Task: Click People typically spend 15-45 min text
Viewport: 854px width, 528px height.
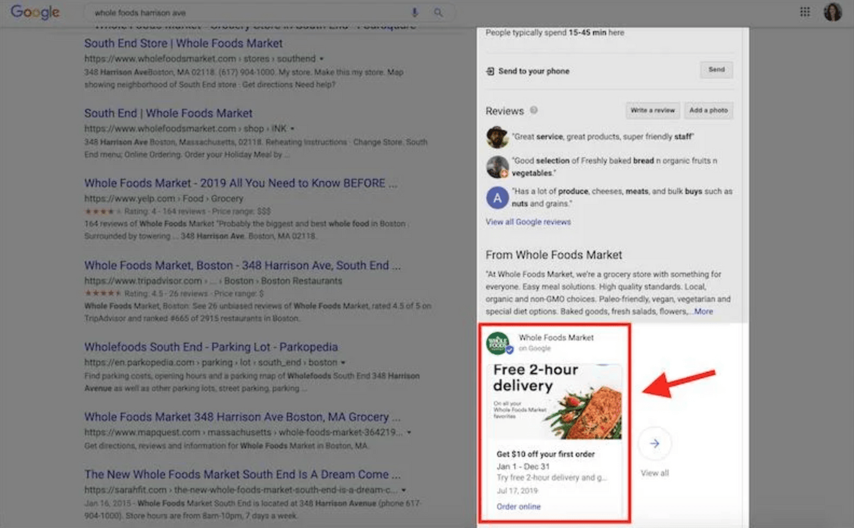Action: point(554,33)
